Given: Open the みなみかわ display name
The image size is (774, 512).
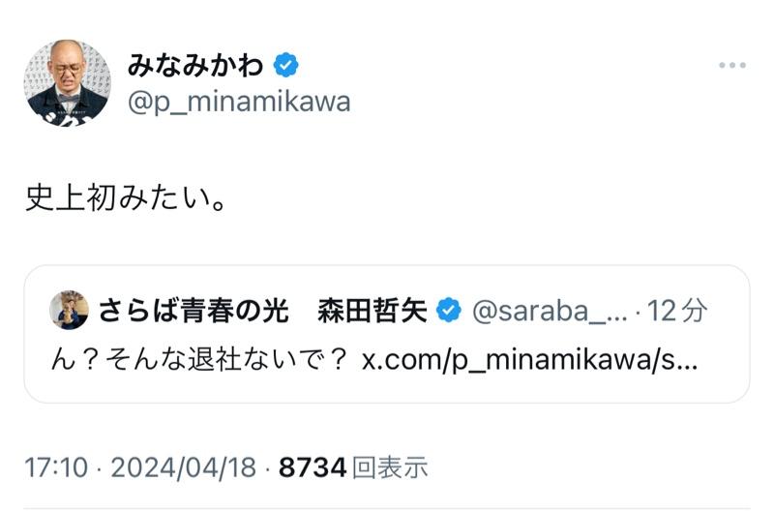Looking at the screenshot, I should [197, 65].
